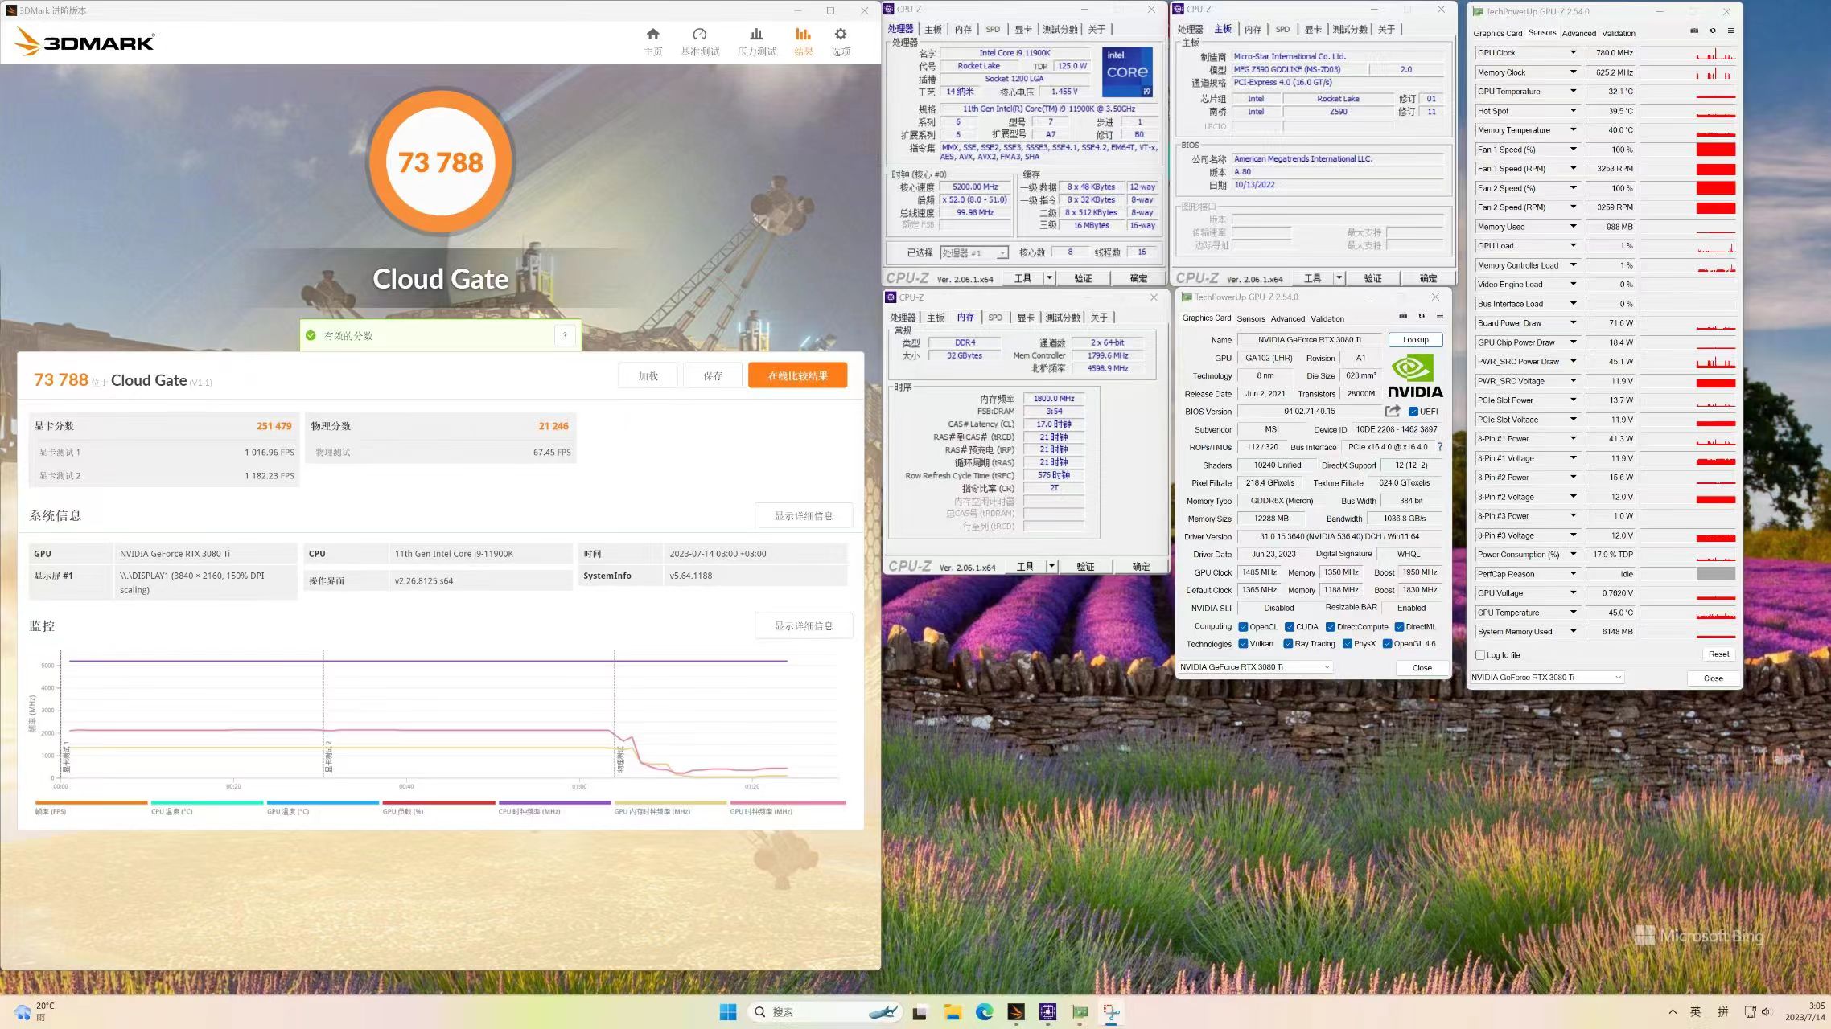Show system info 显示详细信息 button
The height and width of the screenshot is (1029, 1831).
pyautogui.click(x=804, y=515)
